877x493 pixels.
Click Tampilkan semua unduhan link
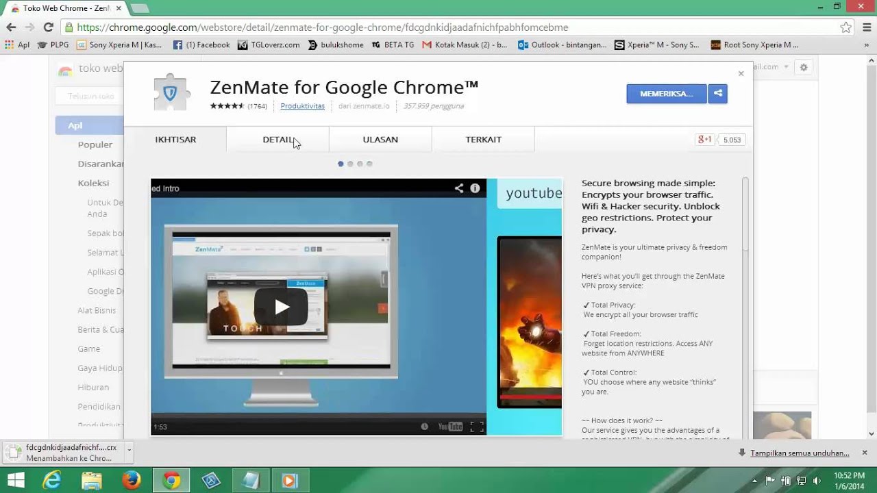click(x=800, y=453)
